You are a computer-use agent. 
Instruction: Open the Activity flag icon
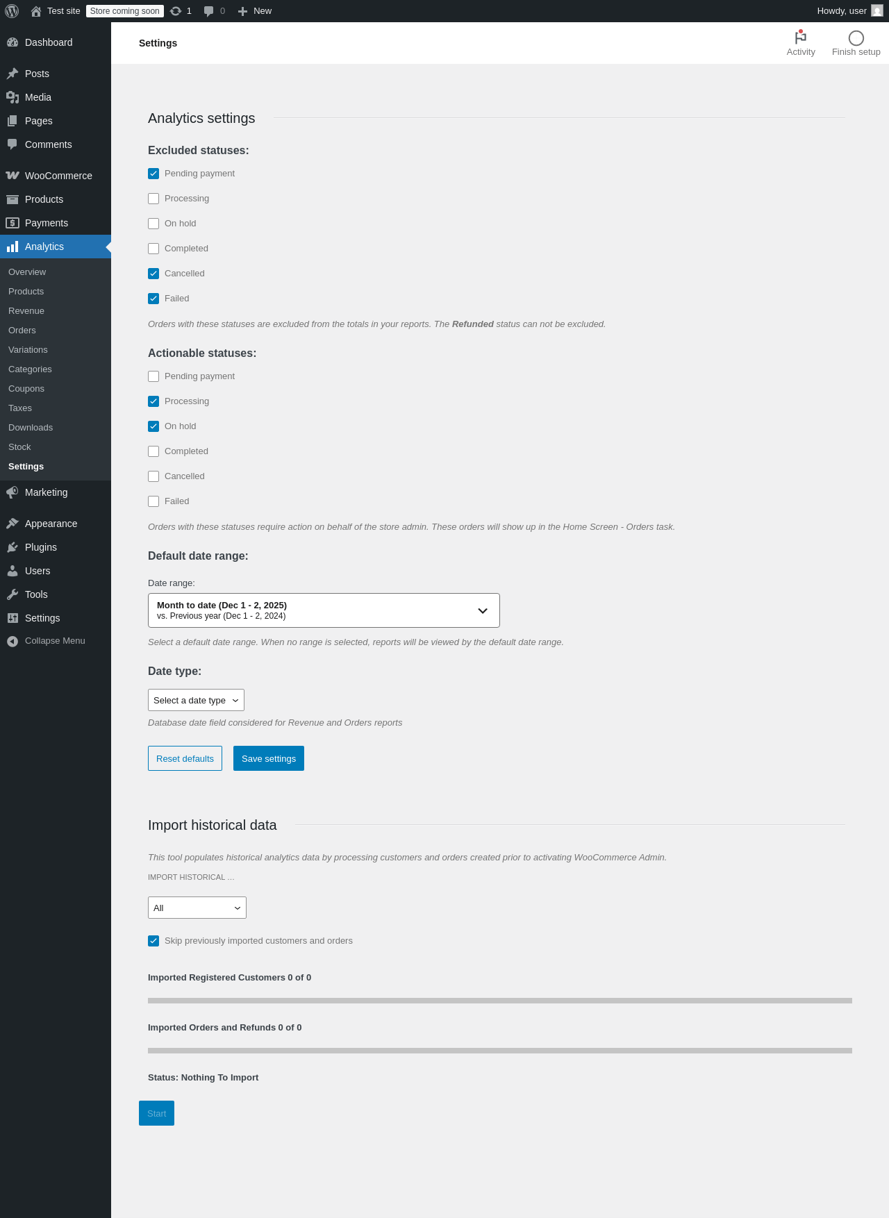tap(800, 37)
